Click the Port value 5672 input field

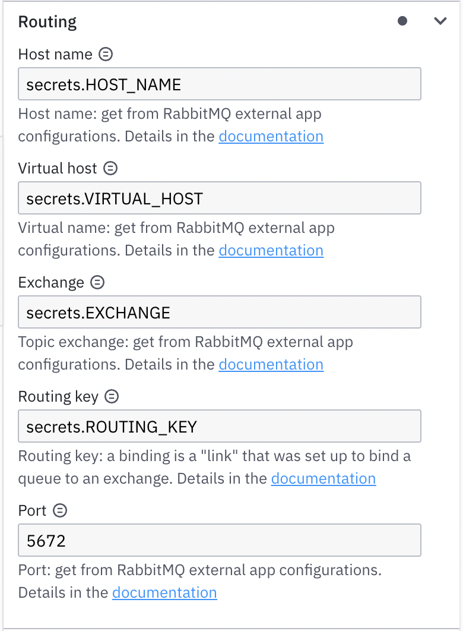219,540
